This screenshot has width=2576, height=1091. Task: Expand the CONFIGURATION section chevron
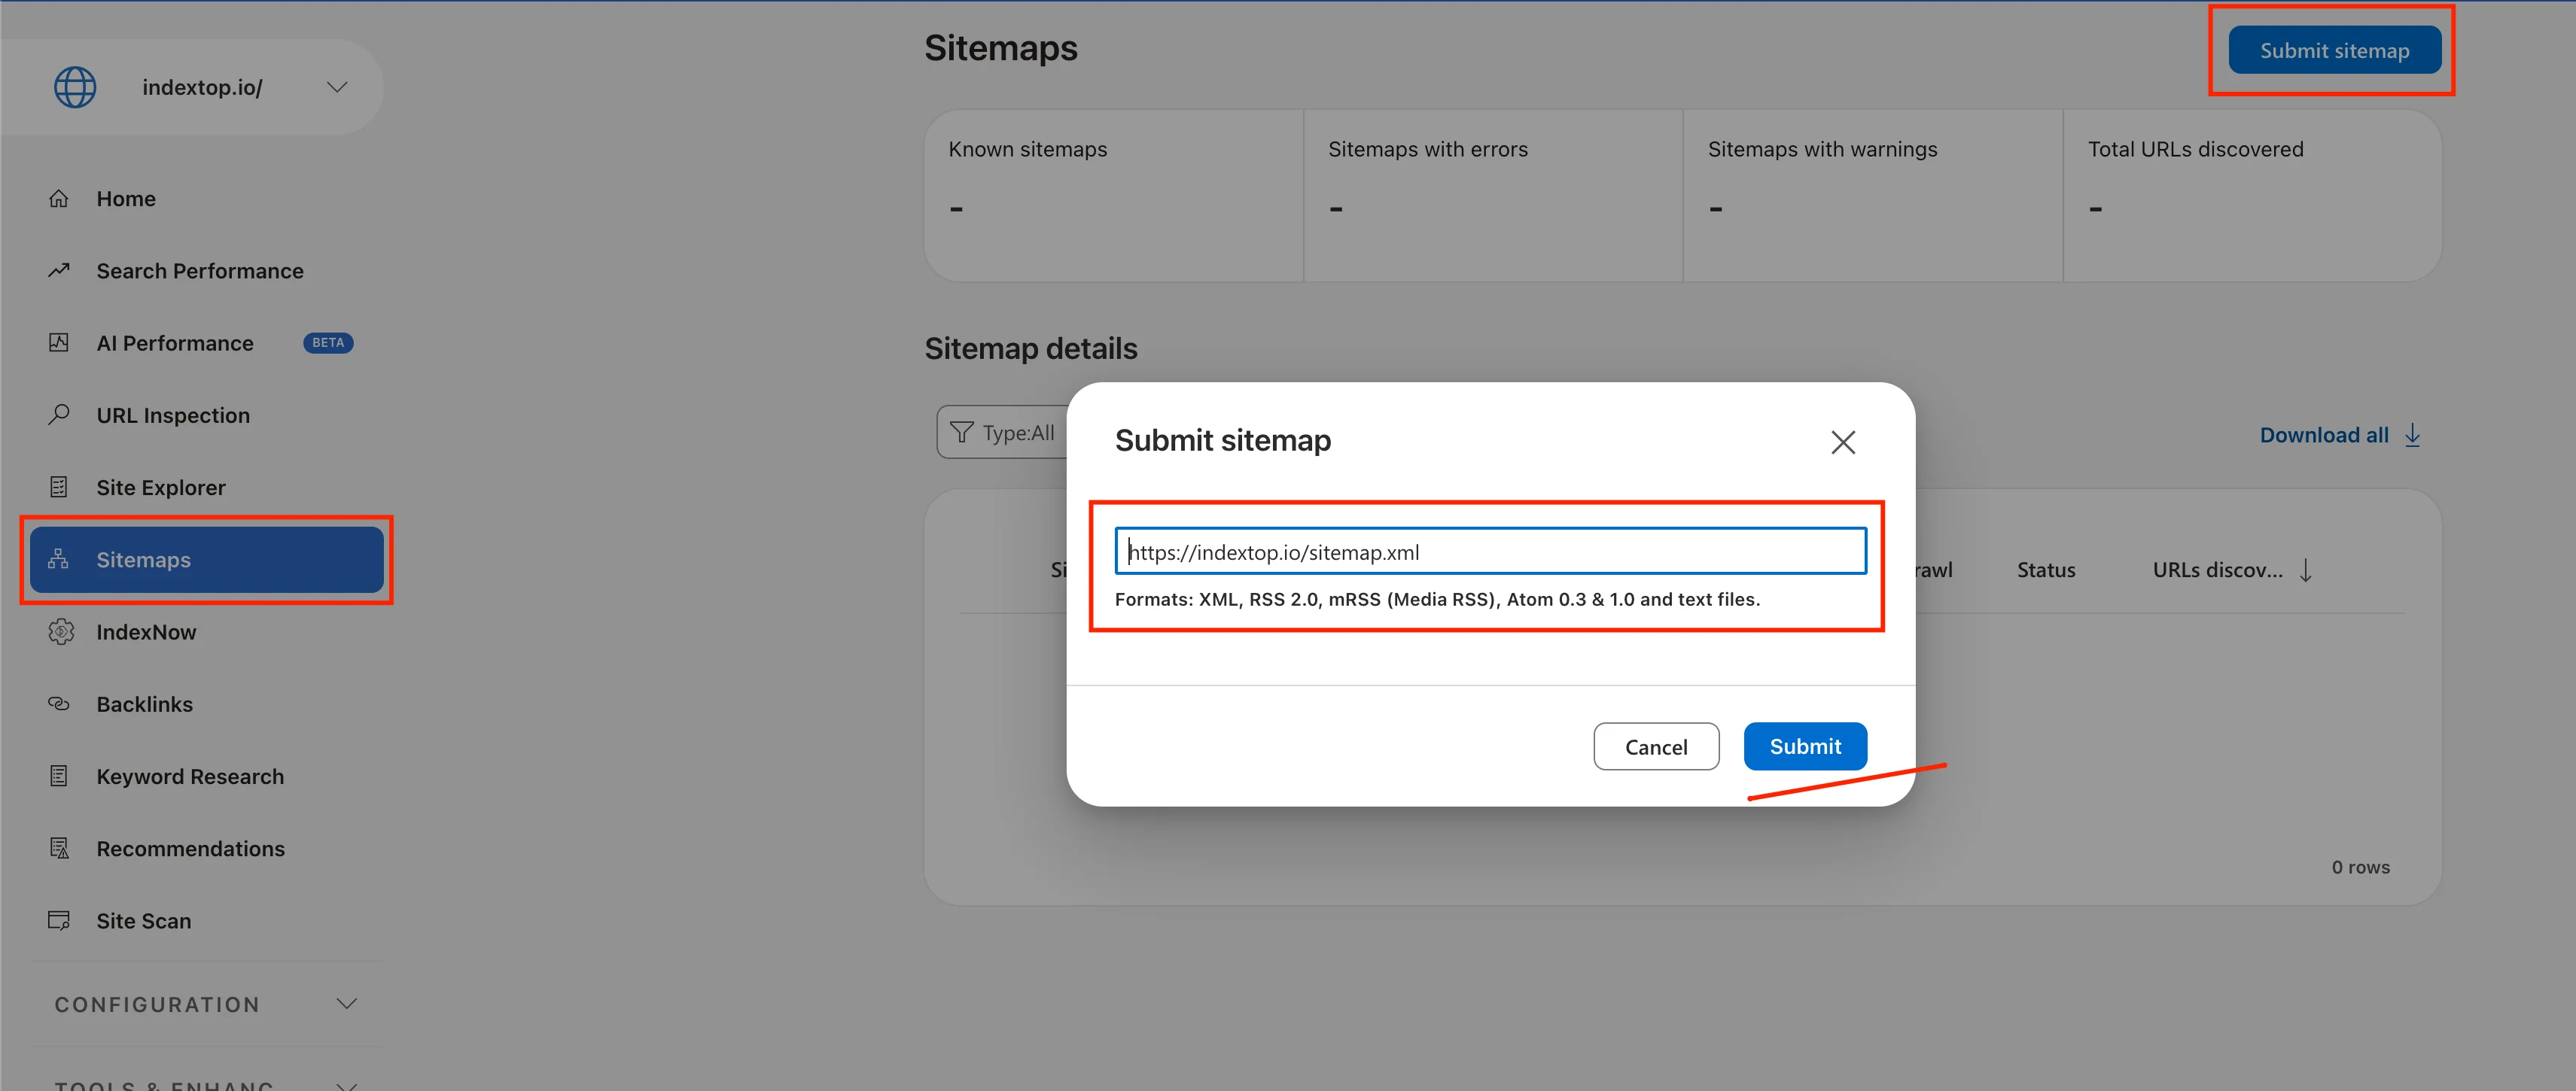pyautogui.click(x=346, y=1004)
